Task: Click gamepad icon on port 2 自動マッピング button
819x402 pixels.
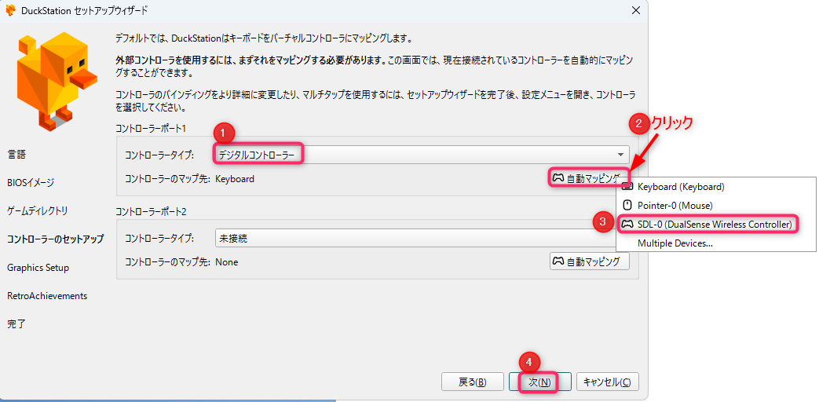Action: click(558, 262)
